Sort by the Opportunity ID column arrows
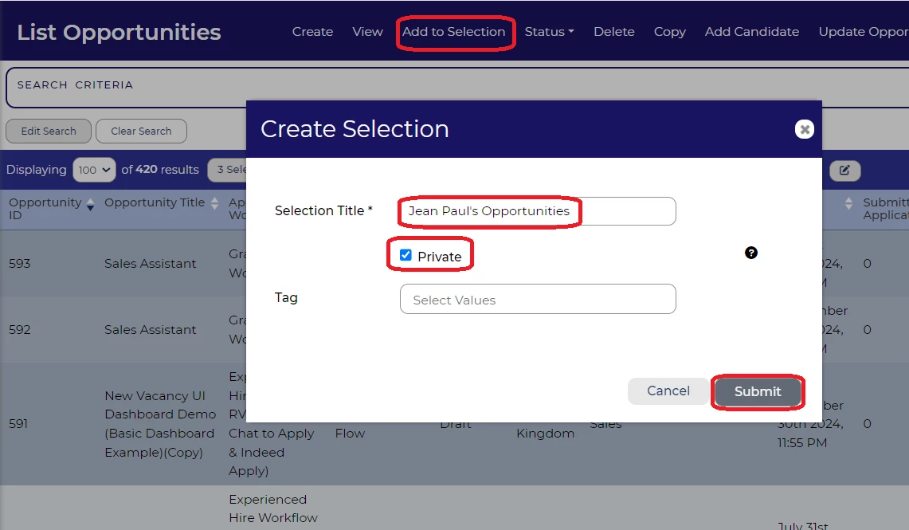Screen dimensions: 909x530 [x=90, y=203]
